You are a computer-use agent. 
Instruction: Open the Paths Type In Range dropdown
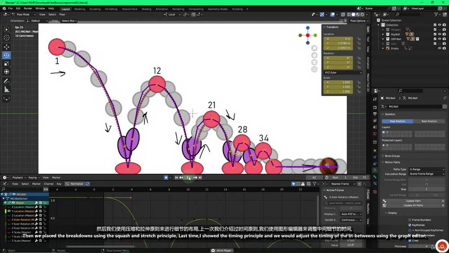(x=427, y=169)
